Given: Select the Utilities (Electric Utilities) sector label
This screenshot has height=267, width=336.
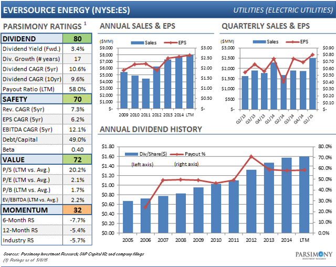Looking at the screenshot, I should coord(283,10).
